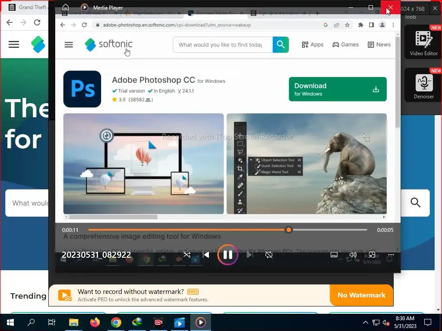Click the green Download for Windows button

point(338,89)
